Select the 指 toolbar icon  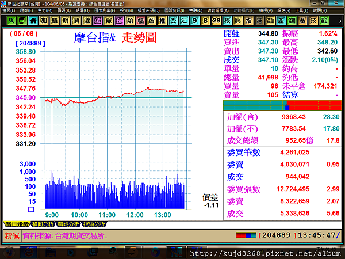tap(248, 21)
